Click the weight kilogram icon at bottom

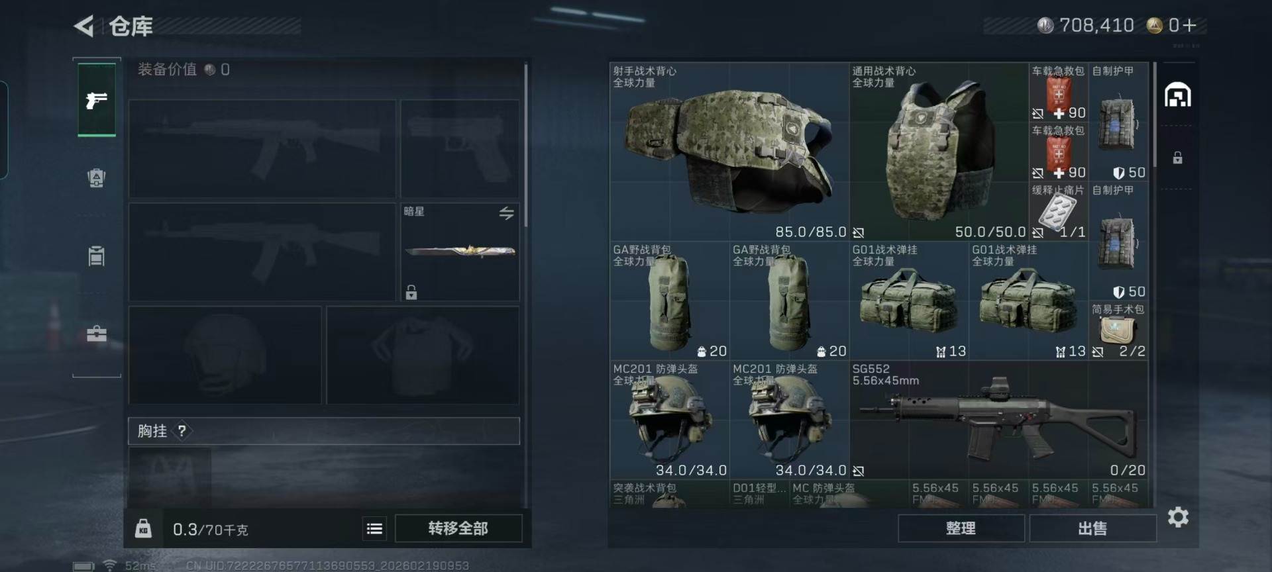click(143, 528)
